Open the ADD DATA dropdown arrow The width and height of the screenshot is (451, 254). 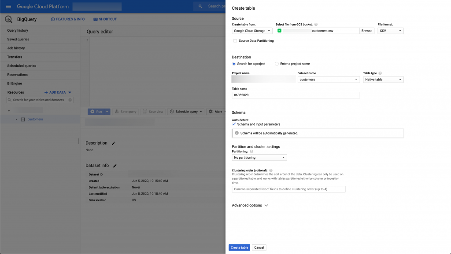[70, 92]
